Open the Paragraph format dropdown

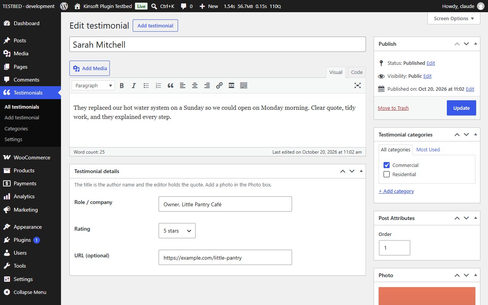[93, 86]
